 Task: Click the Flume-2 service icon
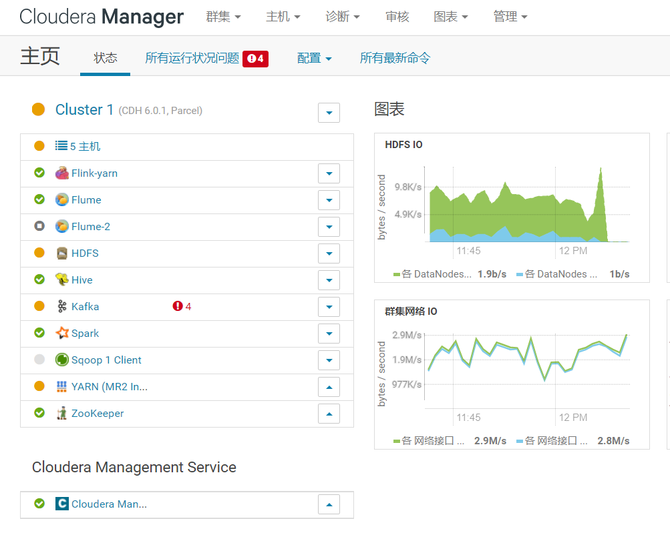click(62, 227)
